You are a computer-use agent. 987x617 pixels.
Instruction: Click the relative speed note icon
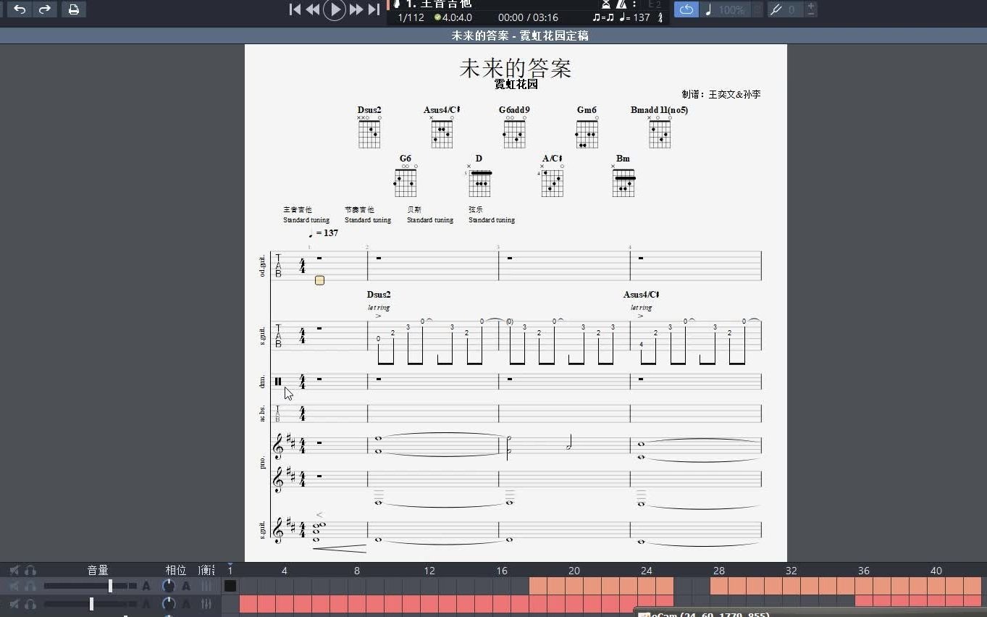tap(709, 9)
